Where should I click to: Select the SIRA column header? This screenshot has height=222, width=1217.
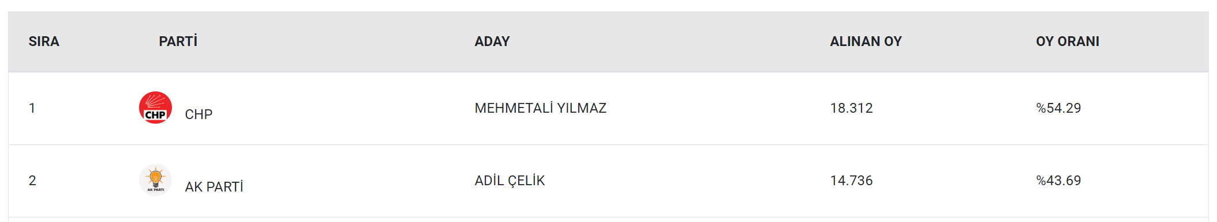tap(44, 41)
